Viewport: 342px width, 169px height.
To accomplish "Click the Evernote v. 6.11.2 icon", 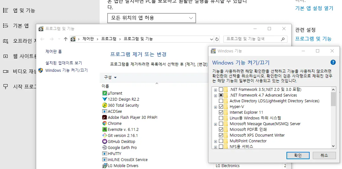I will tap(105, 130).
